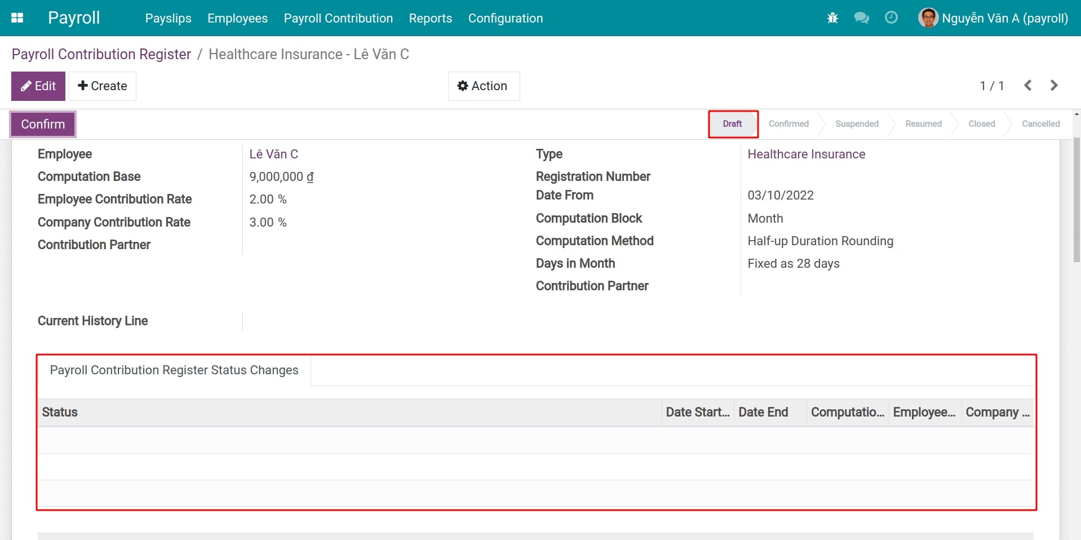Open the Reports menu
Viewport: 1081px width, 540px height.
click(430, 18)
